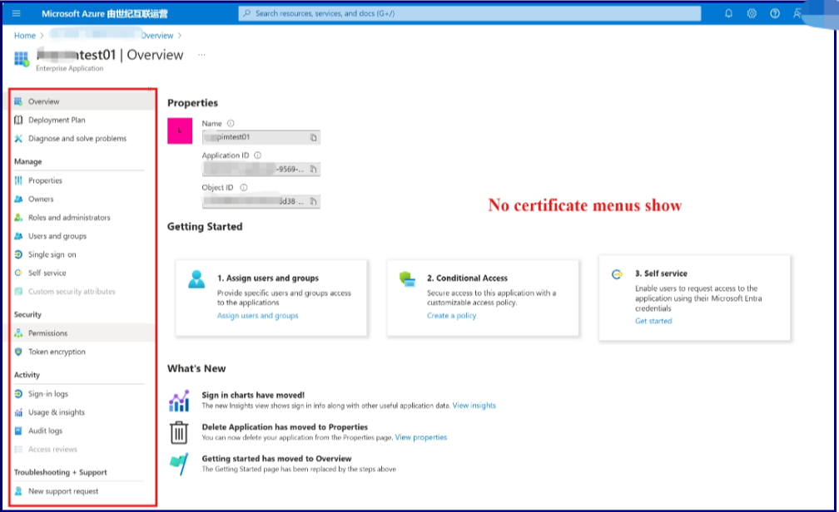Image resolution: width=839 pixels, height=512 pixels.
Task: Click the View properties link
Action: pos(420,437)
